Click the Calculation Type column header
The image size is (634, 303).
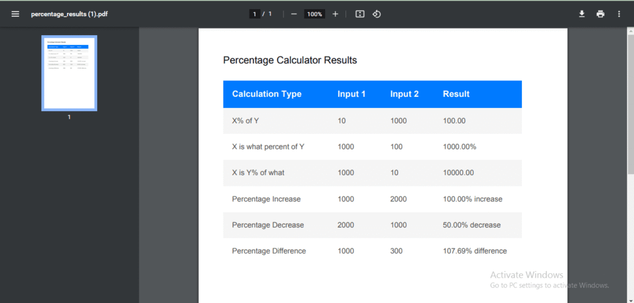point(267,94)
